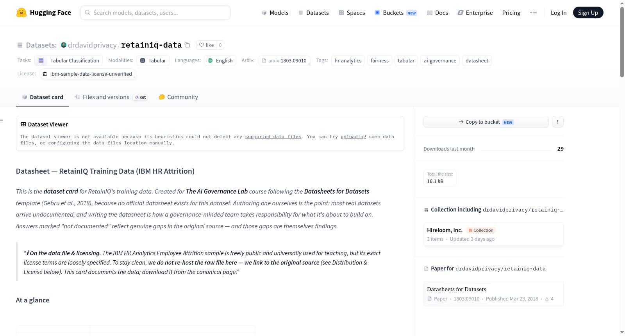The width and height of the screenshot is (625, 336).
Task: Open the Community tab
Action: pos(178,97)
